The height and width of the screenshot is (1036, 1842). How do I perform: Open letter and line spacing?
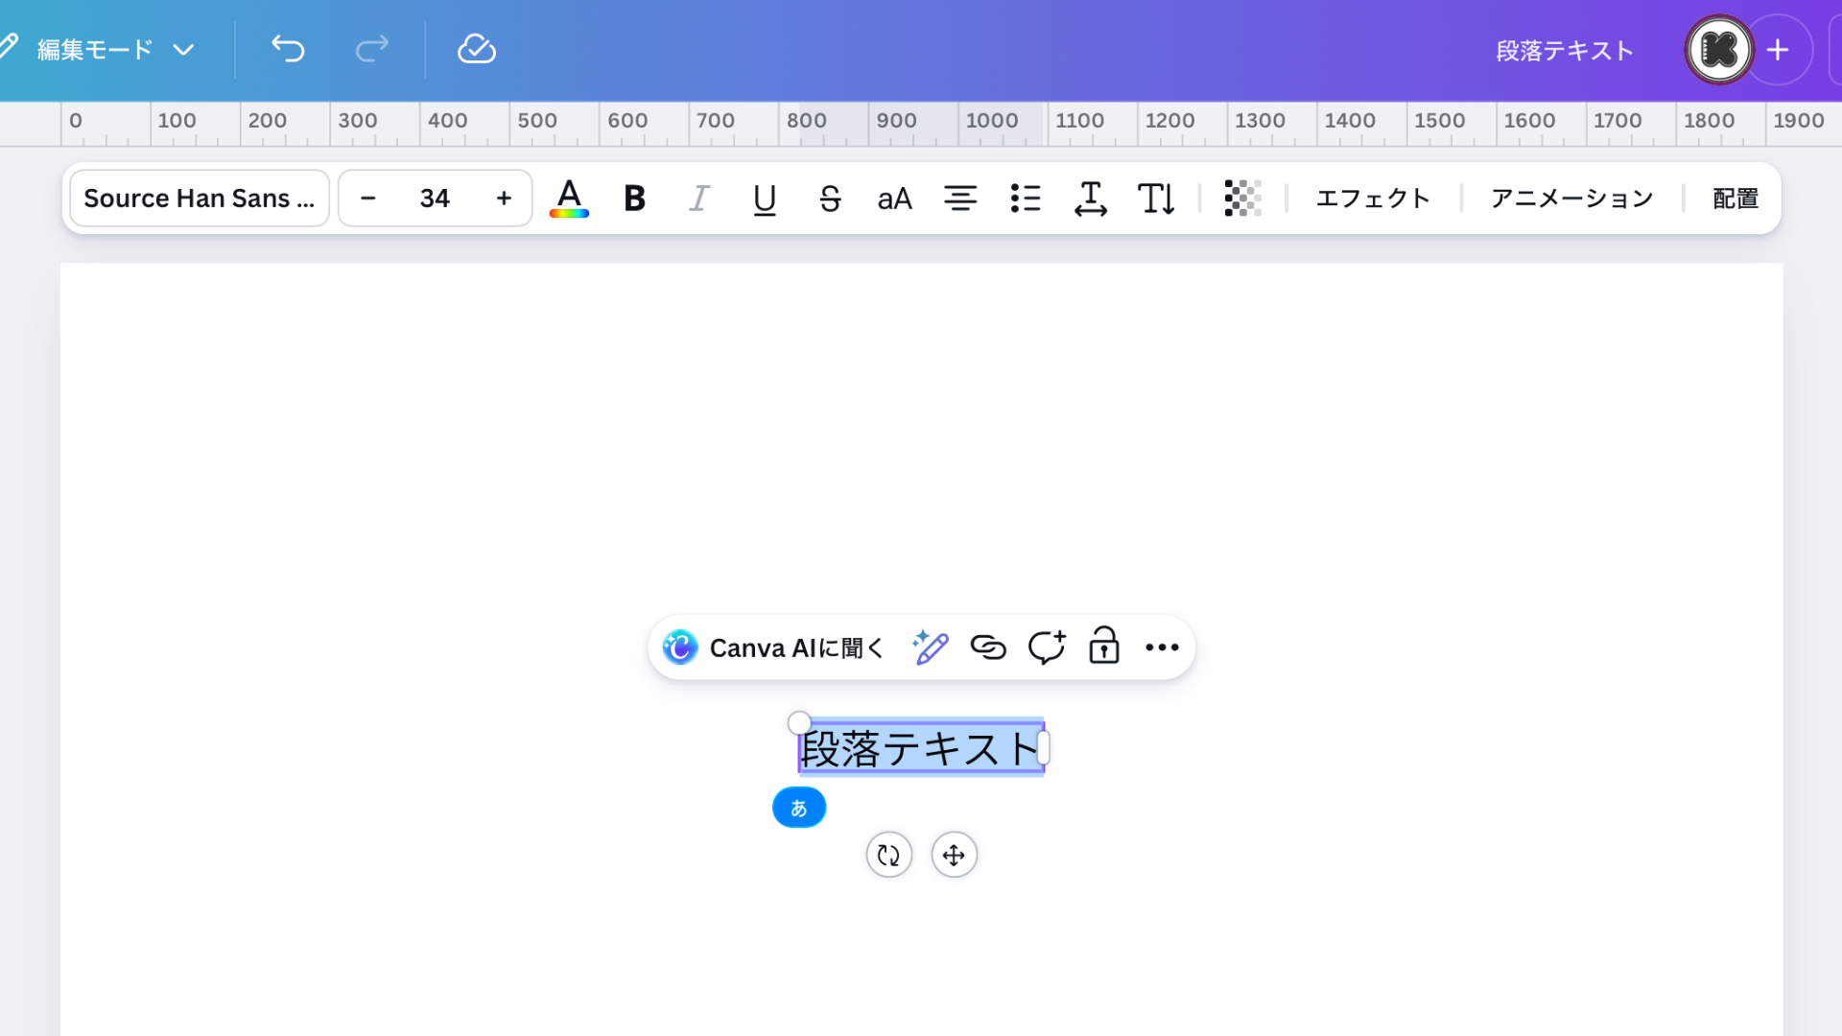(1091, 199)
